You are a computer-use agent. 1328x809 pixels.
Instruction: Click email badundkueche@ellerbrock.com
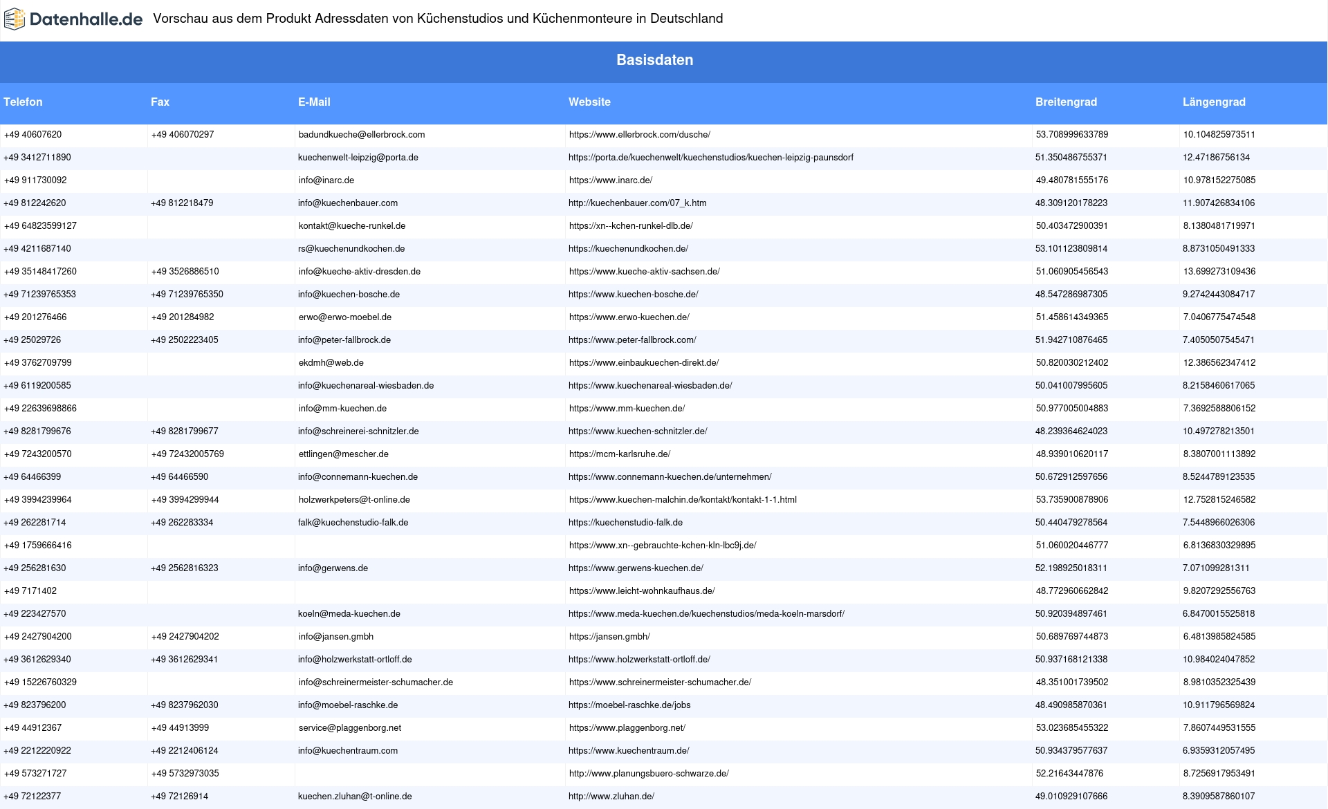362,135
